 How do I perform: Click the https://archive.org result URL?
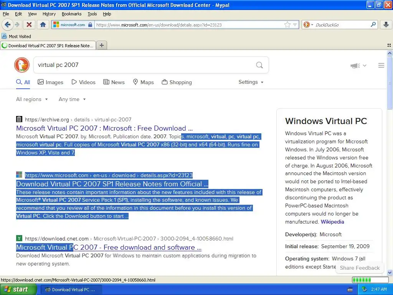click(78, 120)
